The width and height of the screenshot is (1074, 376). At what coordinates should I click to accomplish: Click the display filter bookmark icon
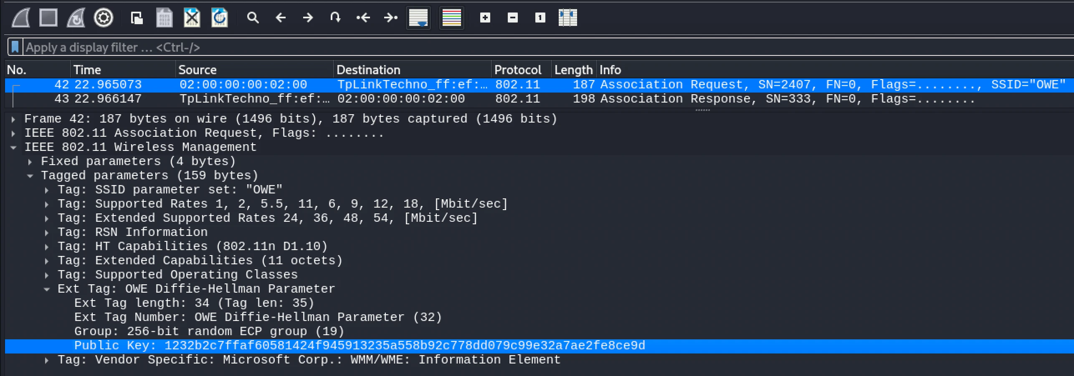(x=15, y=47)
